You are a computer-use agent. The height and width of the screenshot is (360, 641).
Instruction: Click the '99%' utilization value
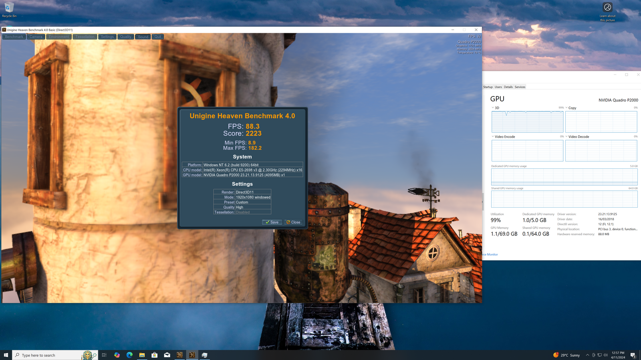(496, 220)
